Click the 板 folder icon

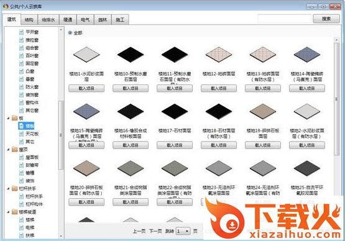point(15,118)
